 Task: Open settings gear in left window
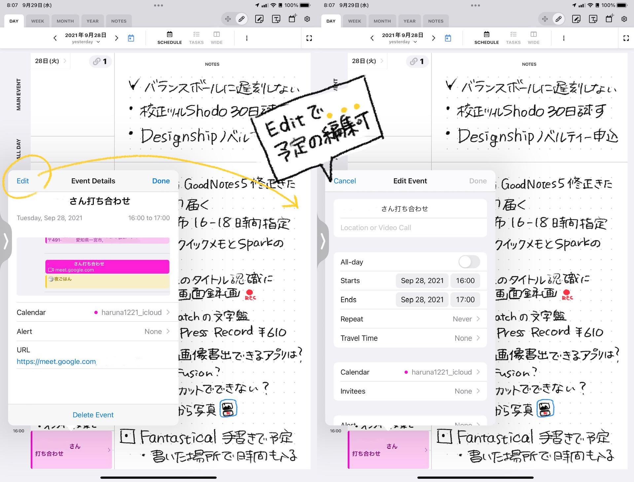[x=307, y=19]
